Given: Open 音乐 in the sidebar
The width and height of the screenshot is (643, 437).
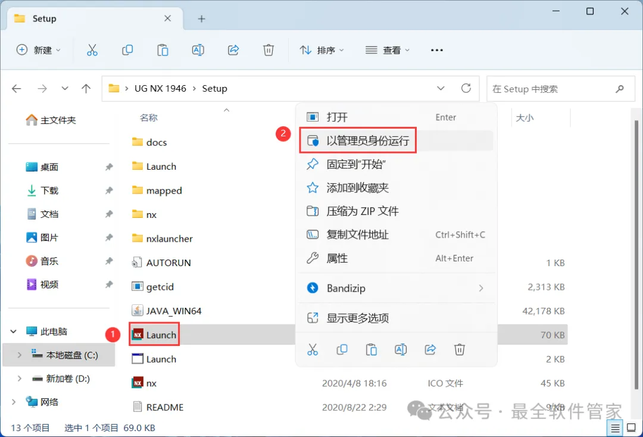Looking at the screenshot, I should click(x=42, y=261).
